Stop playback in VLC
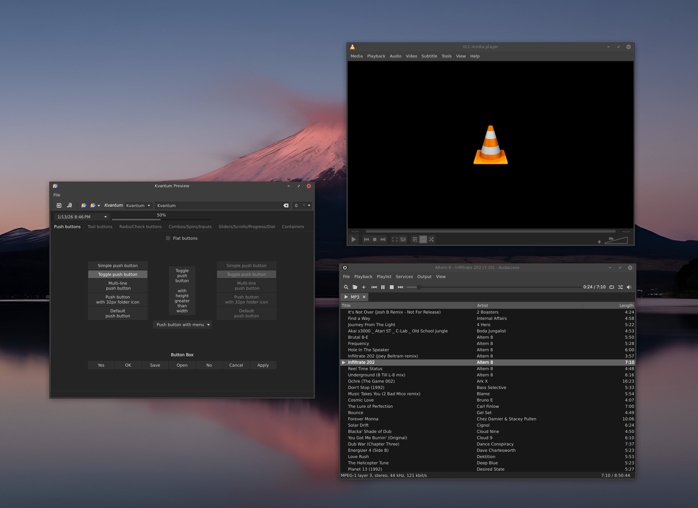The image size is (698, 508). 375,239
